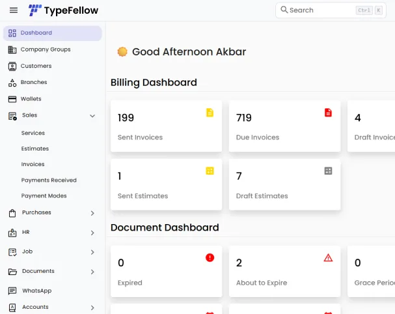Screen dimensions: 395x314
Task: Click the Company Groups building icon
Action: 12,50
